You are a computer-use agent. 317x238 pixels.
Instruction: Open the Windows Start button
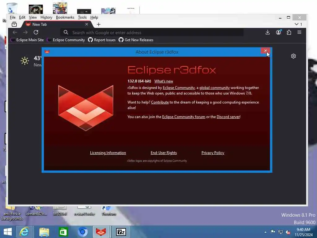click(x=8, y=232)
